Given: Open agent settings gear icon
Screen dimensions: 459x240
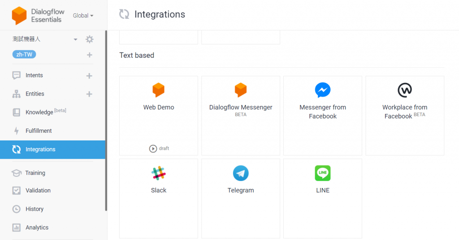Looking at the screenshot, I should [89, 39].
